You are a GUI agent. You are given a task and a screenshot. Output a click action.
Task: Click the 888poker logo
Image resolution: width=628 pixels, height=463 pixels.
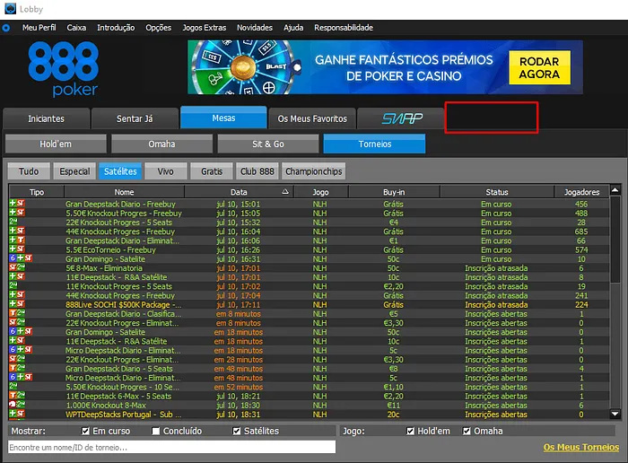[x=64, y=69]
